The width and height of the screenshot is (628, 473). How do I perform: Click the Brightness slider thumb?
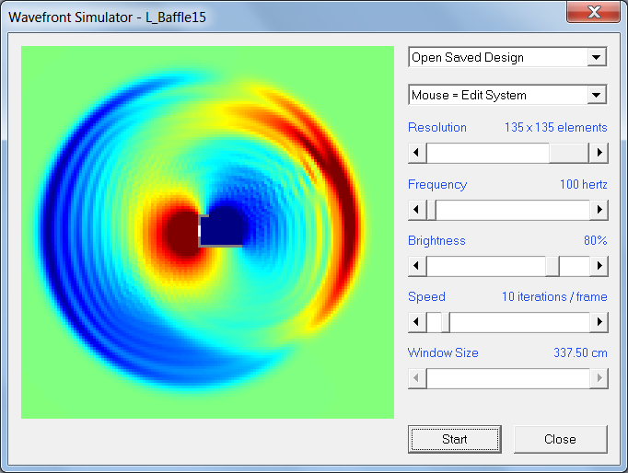[552, 266]
